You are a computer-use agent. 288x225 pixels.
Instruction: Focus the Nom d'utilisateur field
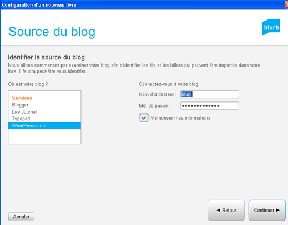coord(210,94)
